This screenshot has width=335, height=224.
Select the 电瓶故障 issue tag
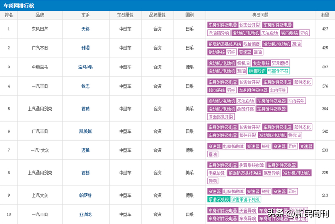(x=217, y=173)
